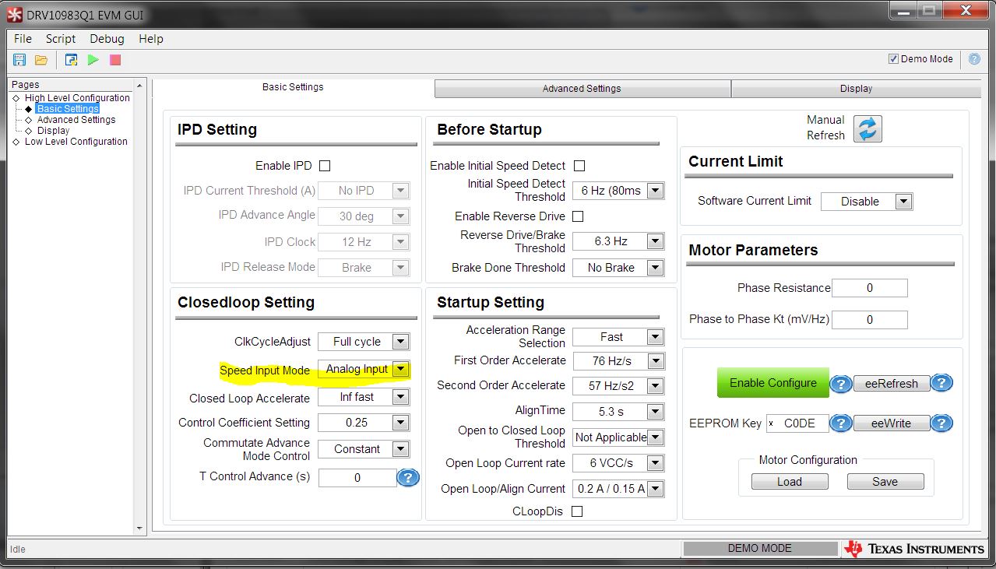Open help icon next to eeWrite
This screenshot has width=996, height=569.
point(941,423)
